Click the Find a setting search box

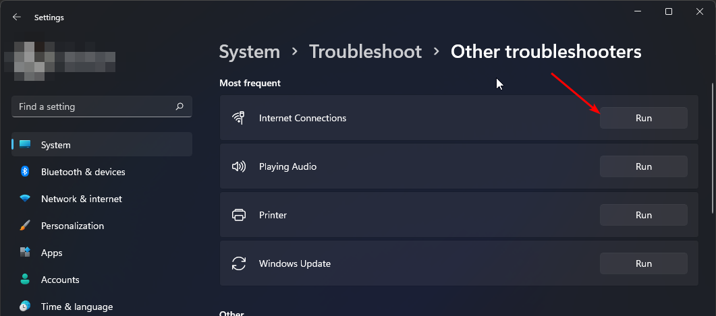click(94, 106)
